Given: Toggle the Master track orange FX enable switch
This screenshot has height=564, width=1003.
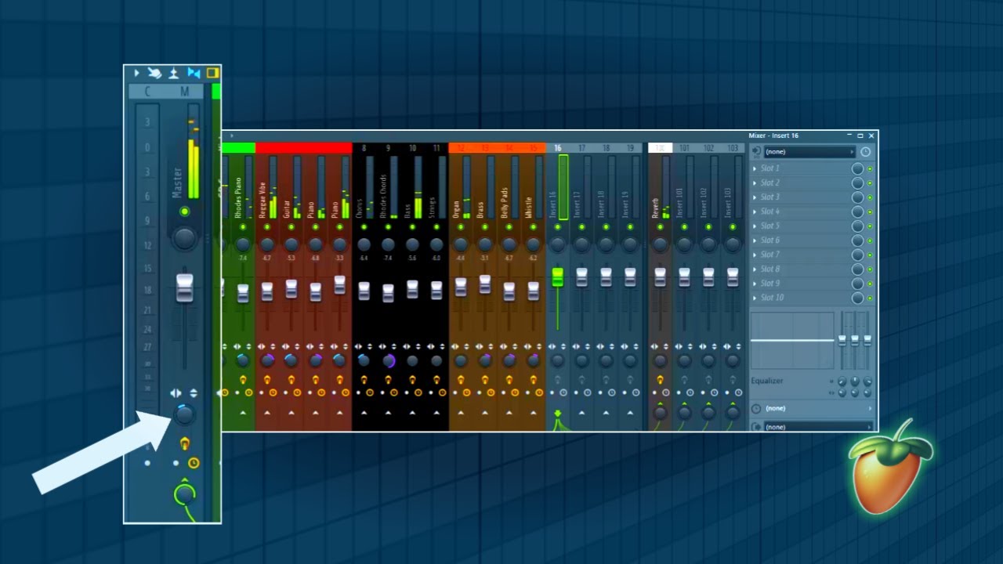Looking at the screenshot, I should point(184,443).
